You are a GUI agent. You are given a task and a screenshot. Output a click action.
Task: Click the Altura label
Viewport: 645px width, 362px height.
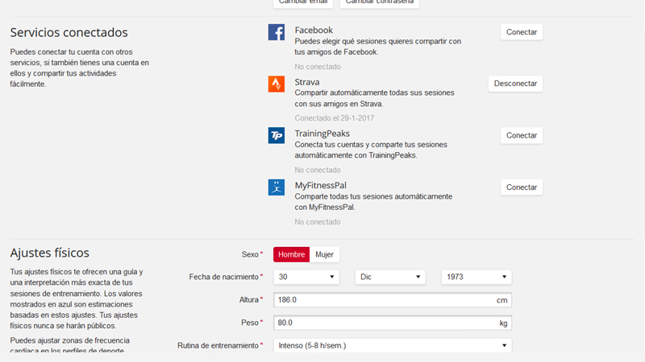[x=249, y=300]
